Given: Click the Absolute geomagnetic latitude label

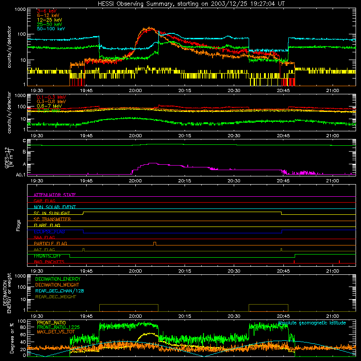Looking at the screenshot, I should [x=312, y=323].
